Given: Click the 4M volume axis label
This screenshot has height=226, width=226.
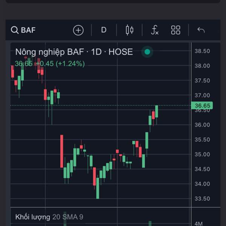Looking at the screenshot, I should click(199, 223).
